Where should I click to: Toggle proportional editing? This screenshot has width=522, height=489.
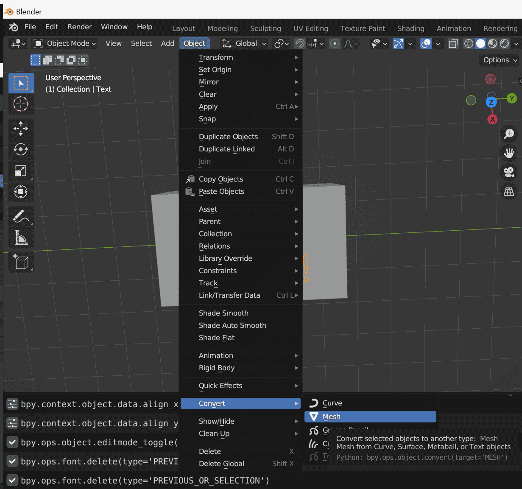click(335, 43)
